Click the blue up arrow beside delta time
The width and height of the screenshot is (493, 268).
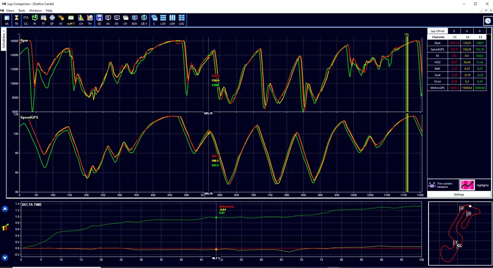click(5, 209)
